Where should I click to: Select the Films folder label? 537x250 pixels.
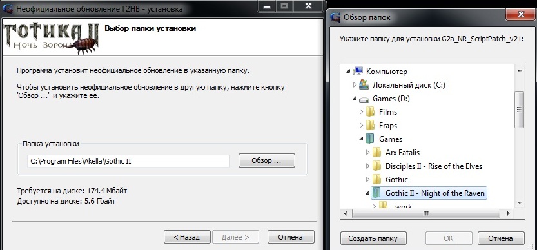pyautogui.click(x=388, y=112)
